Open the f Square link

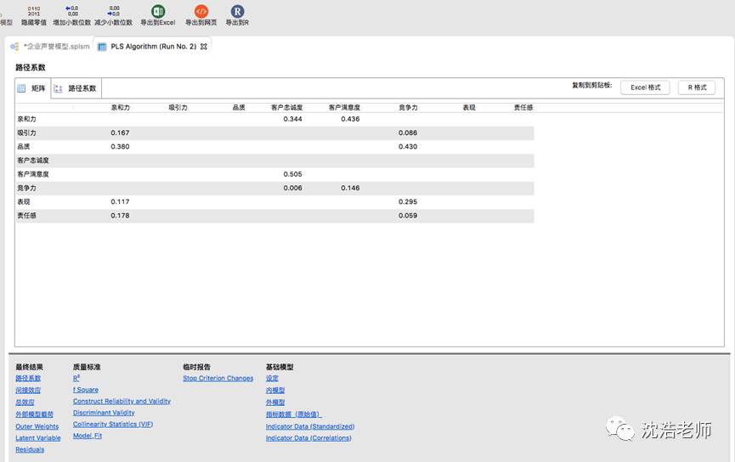86,390
